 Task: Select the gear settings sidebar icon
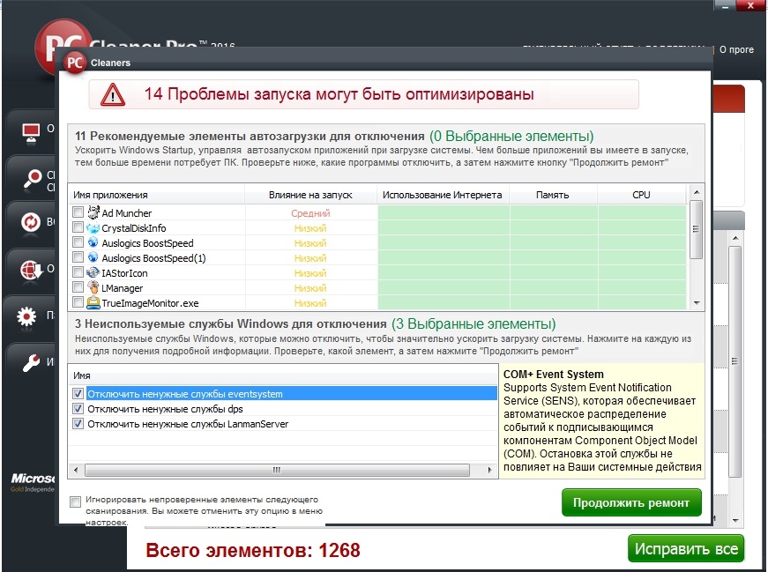click(26, 316)
